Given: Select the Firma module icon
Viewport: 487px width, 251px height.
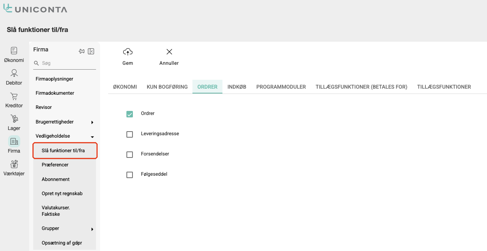Looking at the screenshot, I should (x=14, y=141).
